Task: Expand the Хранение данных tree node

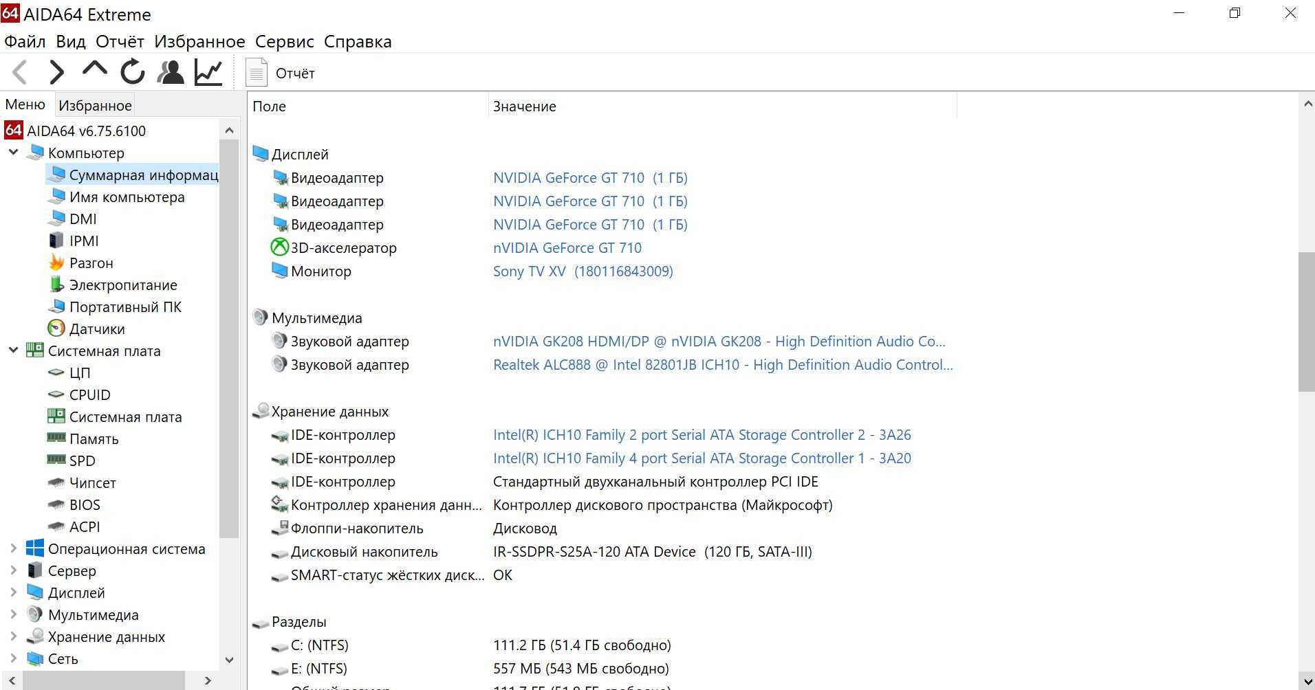Action: click(13, 636)
